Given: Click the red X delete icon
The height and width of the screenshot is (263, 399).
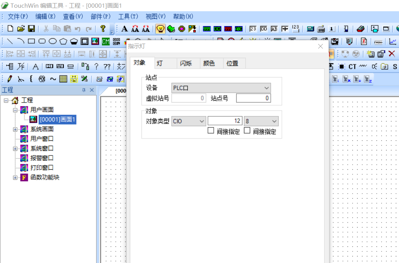Looking at the screenshot, I should [392, 54].
